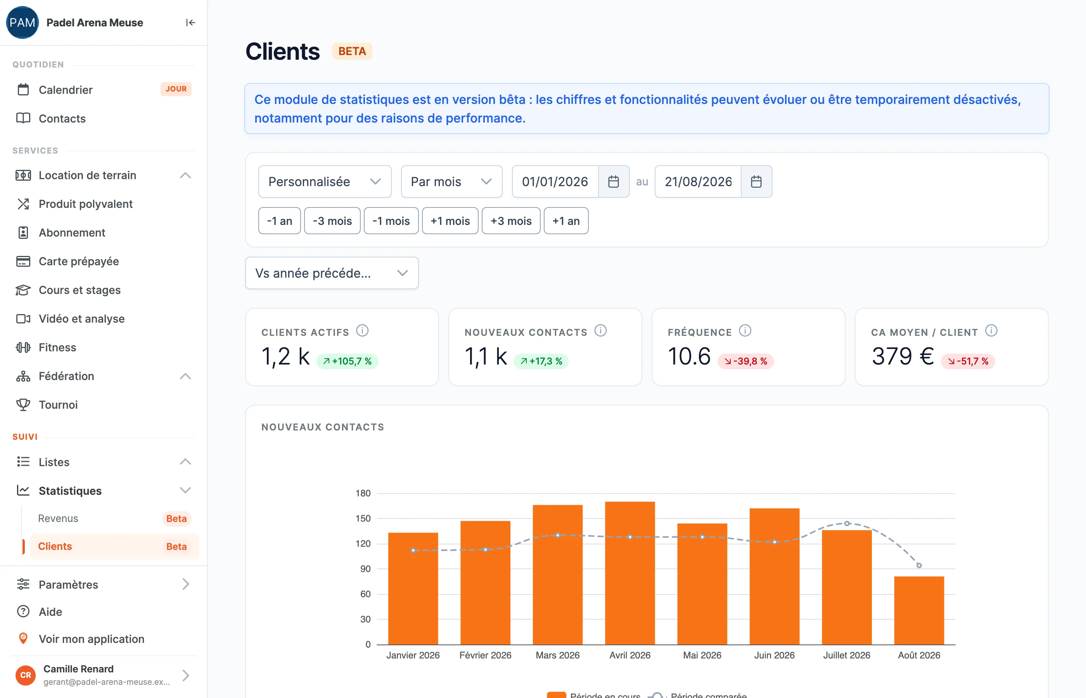Shift period back with -1 an
Image resolution: width=1086 pixels, height=698 pixels.
(x=280, y=221)
